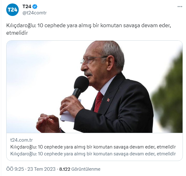Open the article preview photo
186x176 pixels.
point(95,87)
